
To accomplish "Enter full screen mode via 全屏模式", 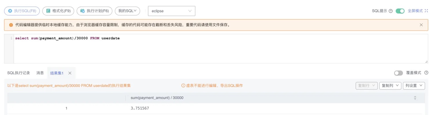I will 418,11.
